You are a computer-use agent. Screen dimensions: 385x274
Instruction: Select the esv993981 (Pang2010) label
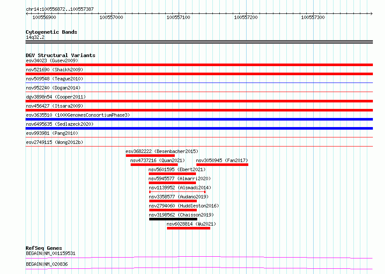[52, 133]
